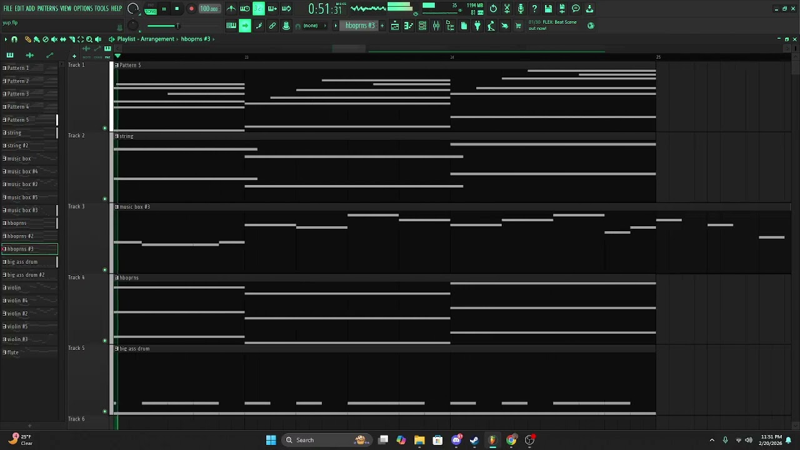Select violin #5 in the picker list
Viewport: 800px width, 450px height.
click(x=29, y=326)
